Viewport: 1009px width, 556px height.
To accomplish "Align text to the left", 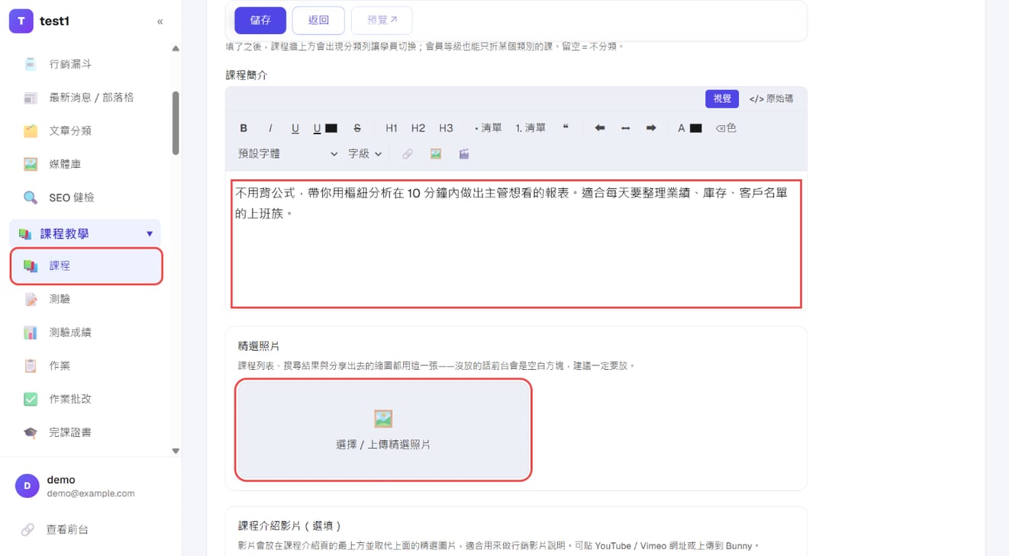I will click(x=600, y=128).
